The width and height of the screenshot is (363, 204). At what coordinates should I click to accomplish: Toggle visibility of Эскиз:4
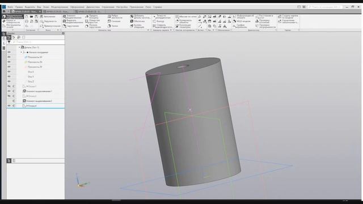(9, 106)
